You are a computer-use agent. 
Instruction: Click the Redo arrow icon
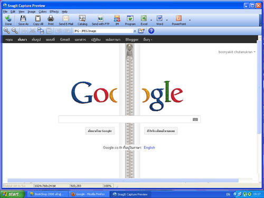tap(67, 31)
